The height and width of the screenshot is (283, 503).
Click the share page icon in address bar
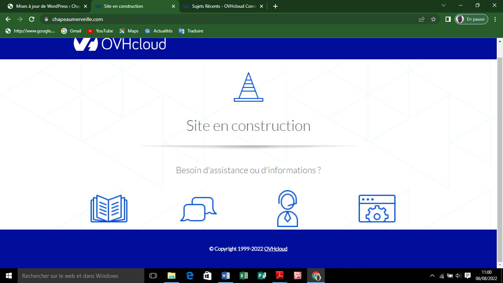[422, 19]
